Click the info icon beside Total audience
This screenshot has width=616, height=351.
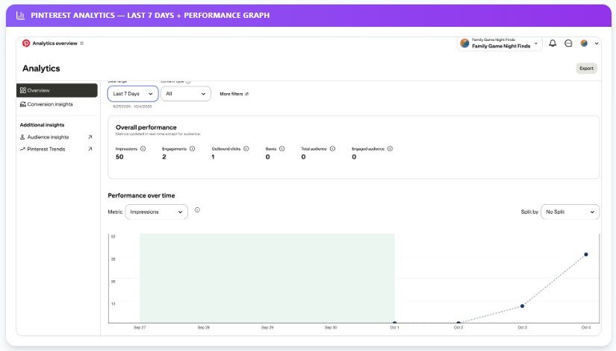click(332, 148)
